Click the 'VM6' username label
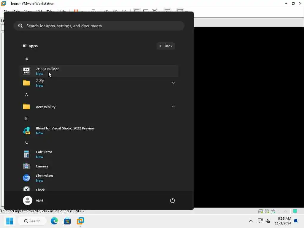The image size is (304, 228). 39,201
